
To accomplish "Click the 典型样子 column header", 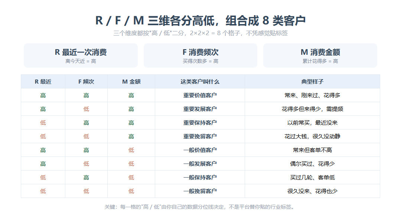I will tap(312, 81).
